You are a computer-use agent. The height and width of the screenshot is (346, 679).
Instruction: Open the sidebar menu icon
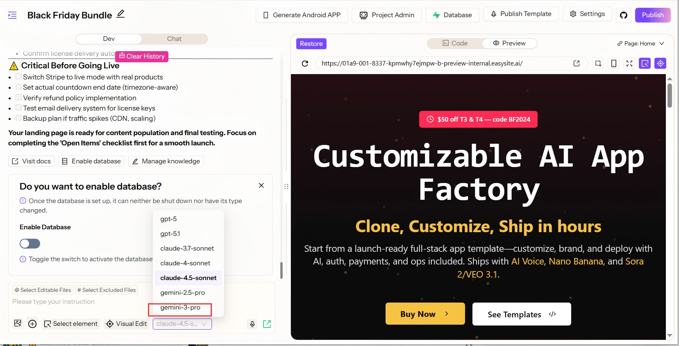pyautogui.click(x=12, y=15)
